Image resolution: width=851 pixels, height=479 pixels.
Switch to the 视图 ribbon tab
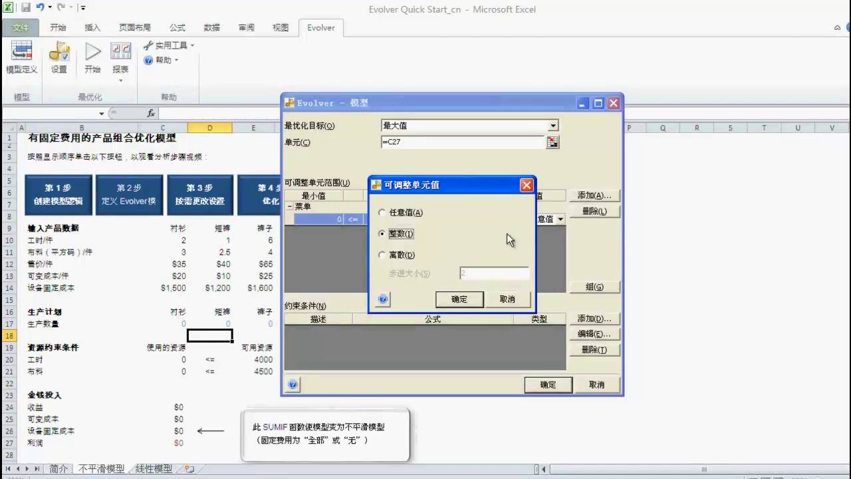281,27
